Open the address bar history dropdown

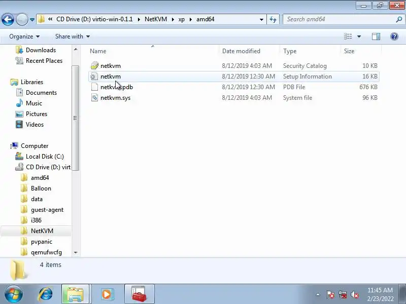261,19
